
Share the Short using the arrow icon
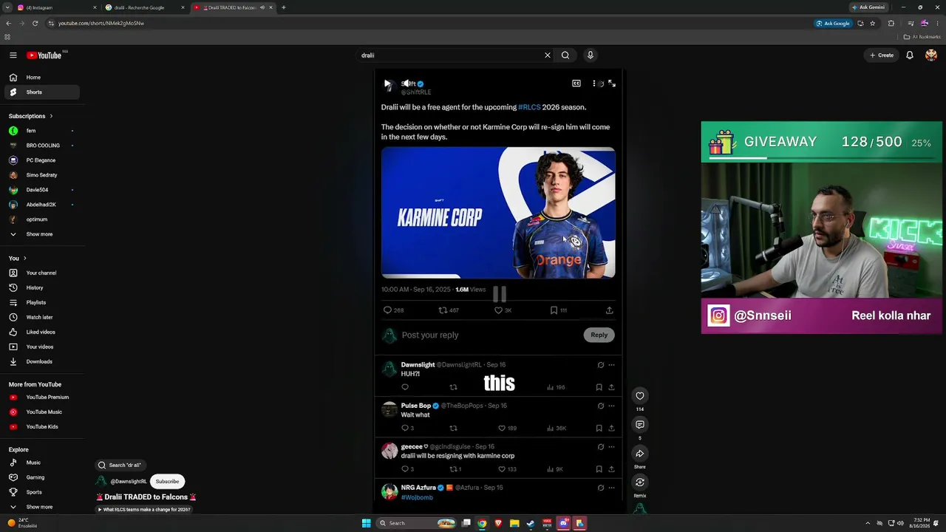coord(640,454)
